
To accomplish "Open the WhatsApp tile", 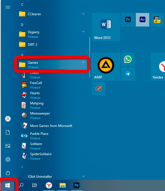I will 128,59.
